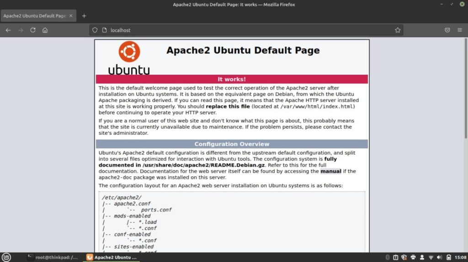This screenshot has height=262, width=468.
Task: Open tracking protection shield in address bar
Action: (x=95, y=30)
